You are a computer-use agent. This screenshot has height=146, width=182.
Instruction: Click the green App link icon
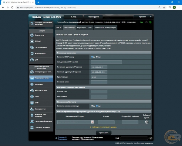click(x=142, y=22)
